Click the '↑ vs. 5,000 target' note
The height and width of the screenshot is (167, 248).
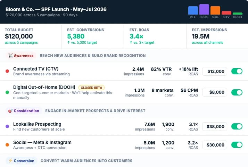pyautogui.click(x=82, y=43)
